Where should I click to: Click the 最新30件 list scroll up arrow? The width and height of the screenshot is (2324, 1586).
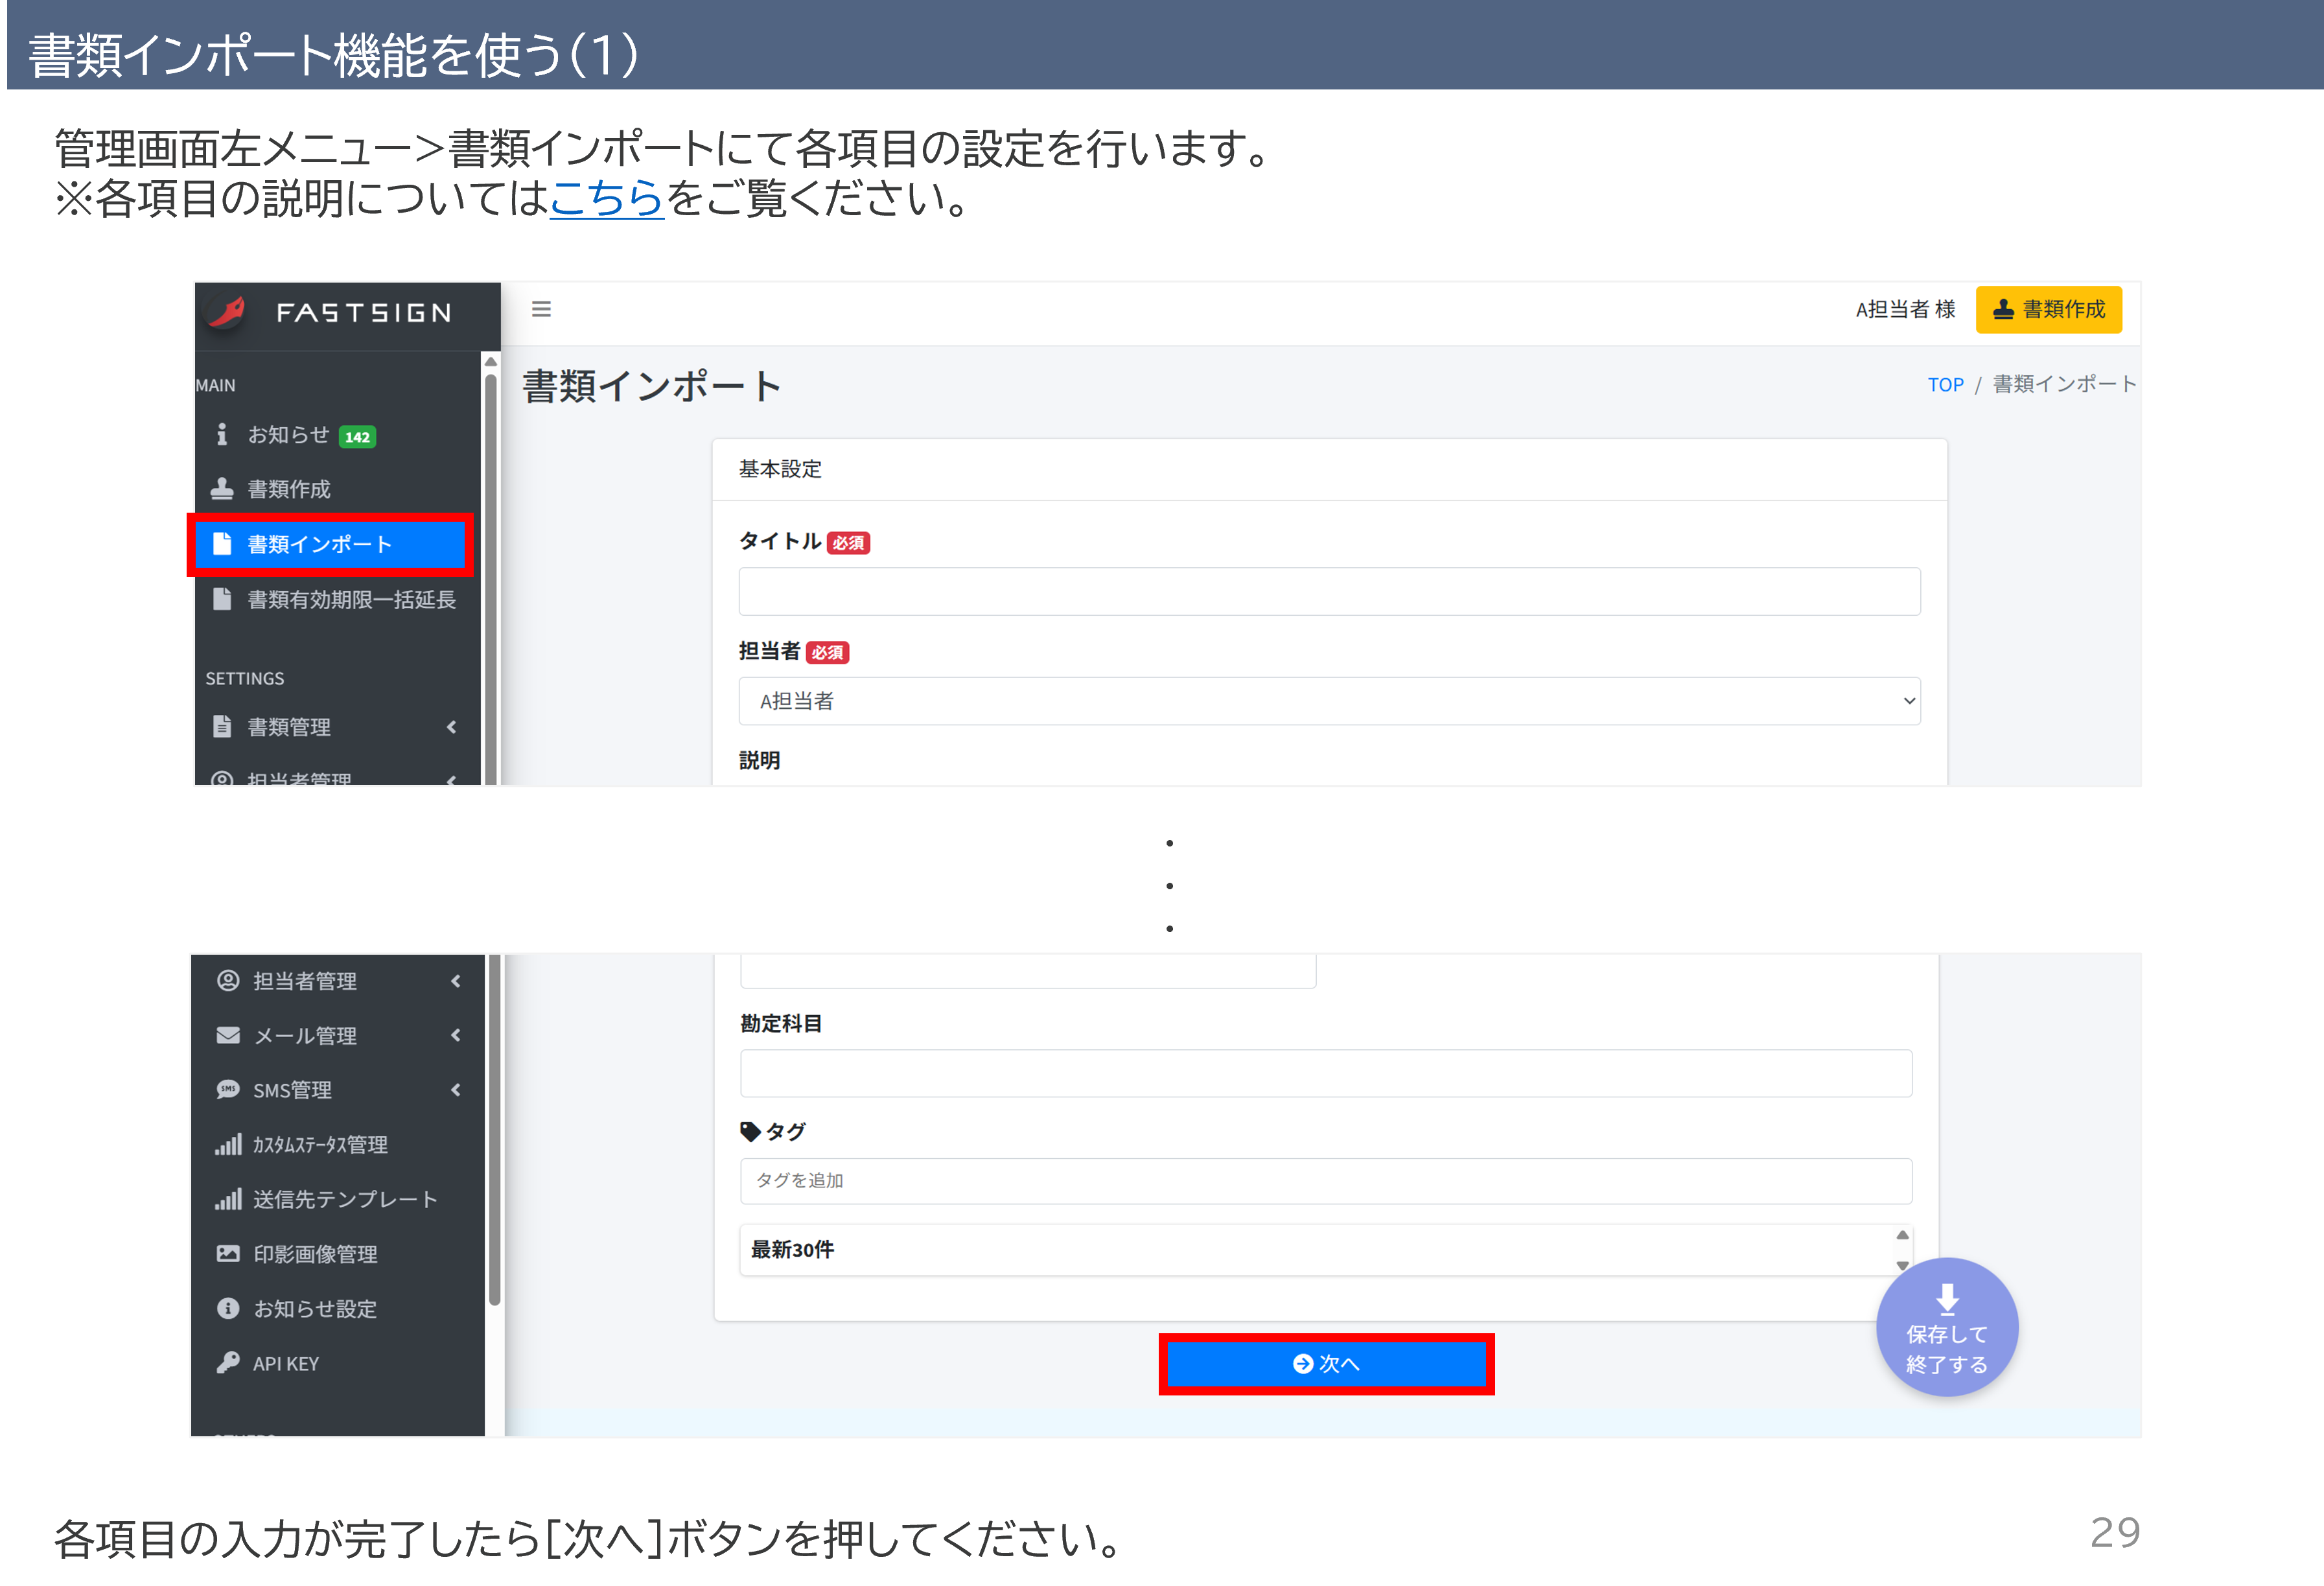point(1902,1236)
